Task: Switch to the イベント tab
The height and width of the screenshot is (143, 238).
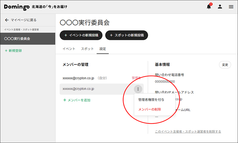Action: pyautogui.click(x=69, y=49)
